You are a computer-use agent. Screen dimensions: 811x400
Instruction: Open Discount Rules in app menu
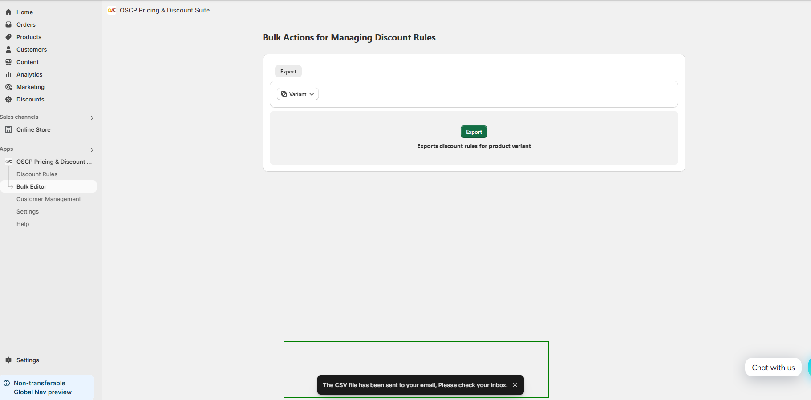pyautogui.click(x=37, y=174)
